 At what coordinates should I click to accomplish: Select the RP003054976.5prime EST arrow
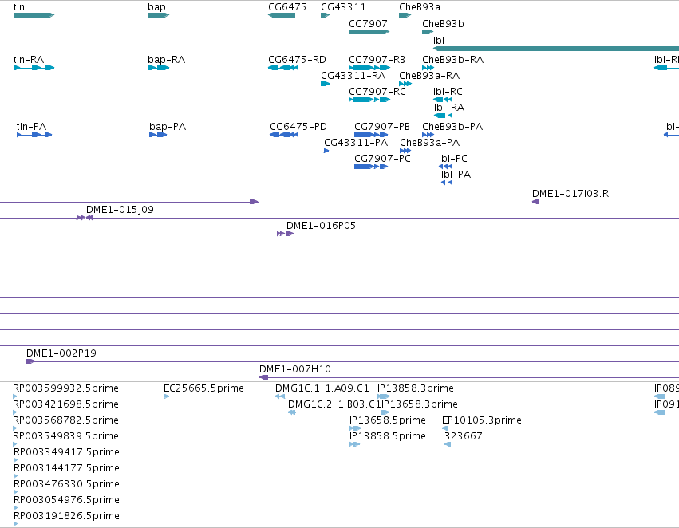click(x=16, y=508)
